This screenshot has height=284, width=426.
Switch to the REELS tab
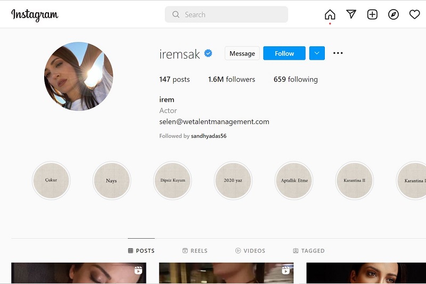195,250
